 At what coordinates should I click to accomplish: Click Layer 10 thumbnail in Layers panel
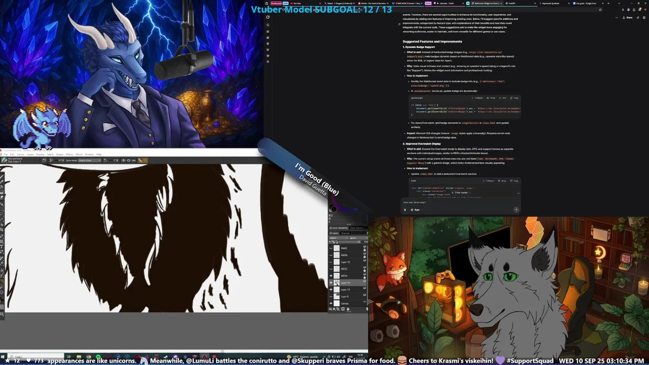[337, 262]
